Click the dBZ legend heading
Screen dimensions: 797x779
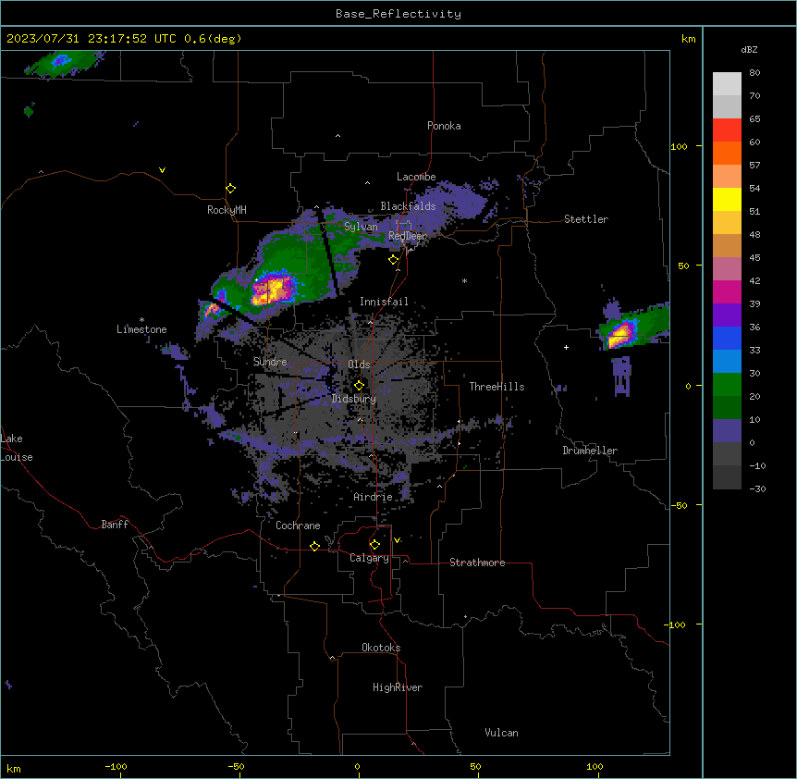coord(749,49)
